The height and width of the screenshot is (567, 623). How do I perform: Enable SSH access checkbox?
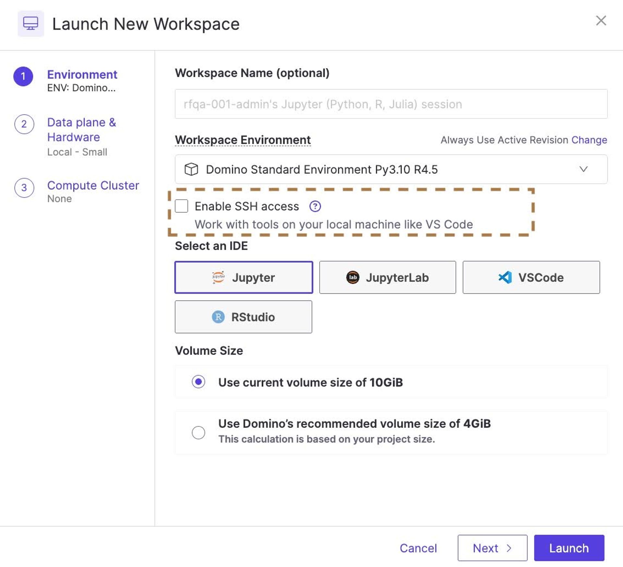(181, 206)
